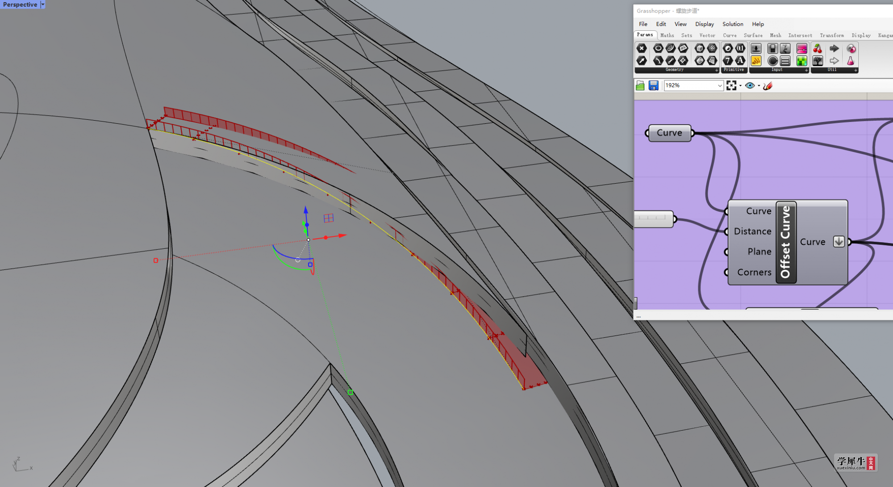Click the gumball red X-axis arrow
Image resolution: width=893 pixels, height=487 pixels.
342,235
